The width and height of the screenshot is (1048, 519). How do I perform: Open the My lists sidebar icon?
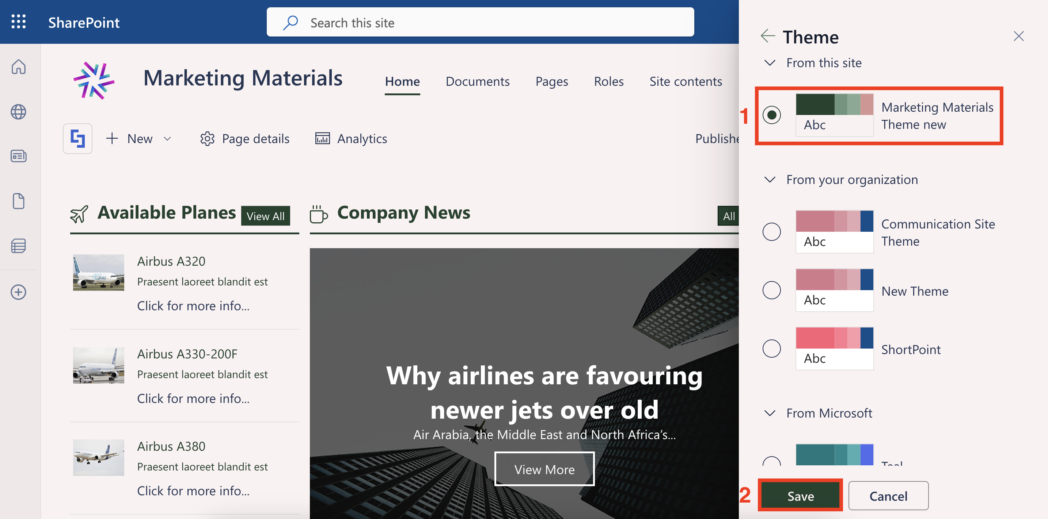point(18,246)
